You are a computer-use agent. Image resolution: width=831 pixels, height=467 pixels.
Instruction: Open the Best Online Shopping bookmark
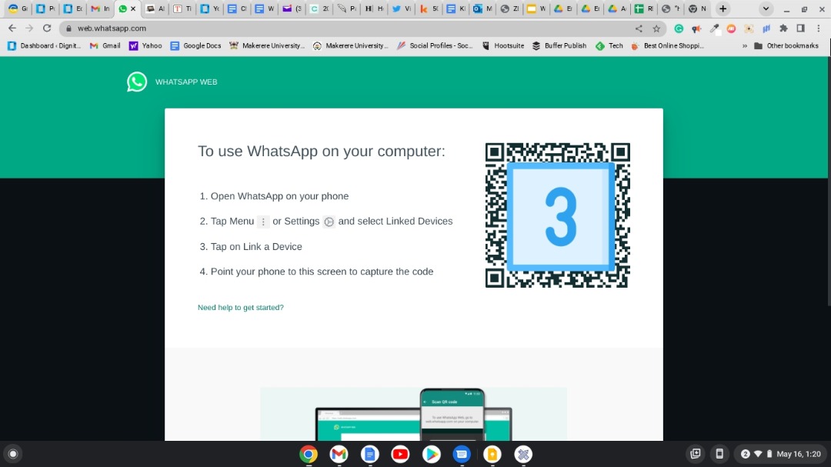(667, 45)
